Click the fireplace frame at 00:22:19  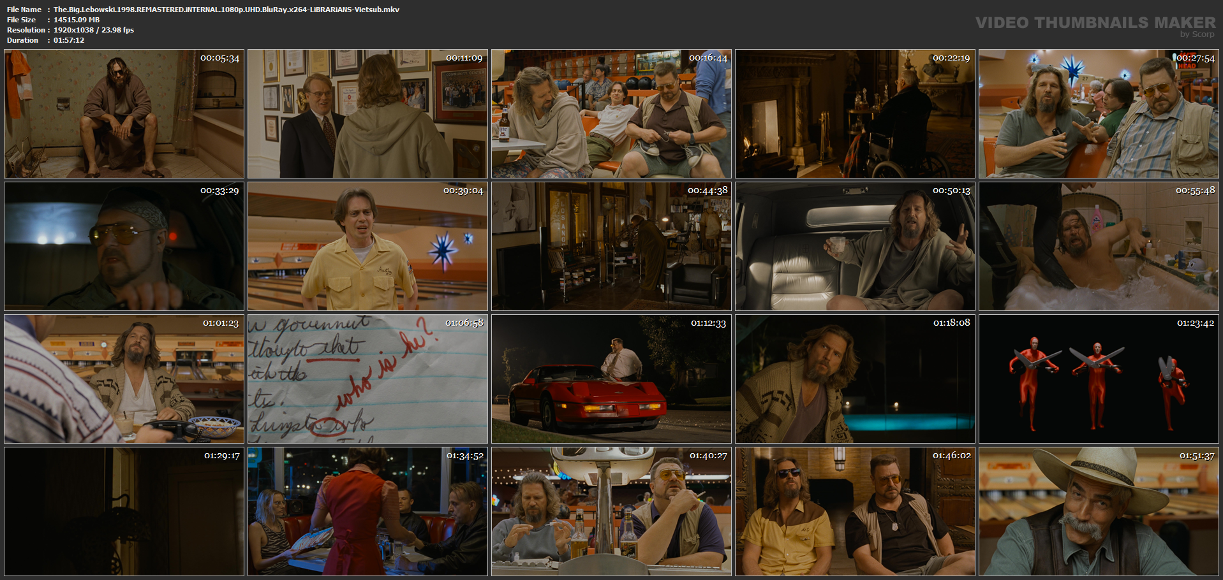(x=855, y=113)
